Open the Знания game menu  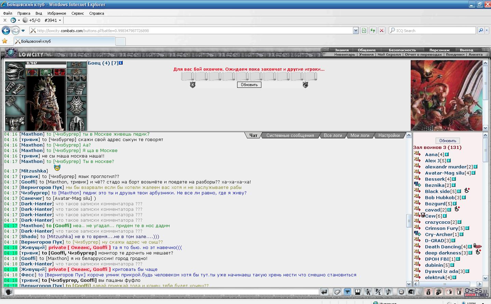(x=342, y=50)
